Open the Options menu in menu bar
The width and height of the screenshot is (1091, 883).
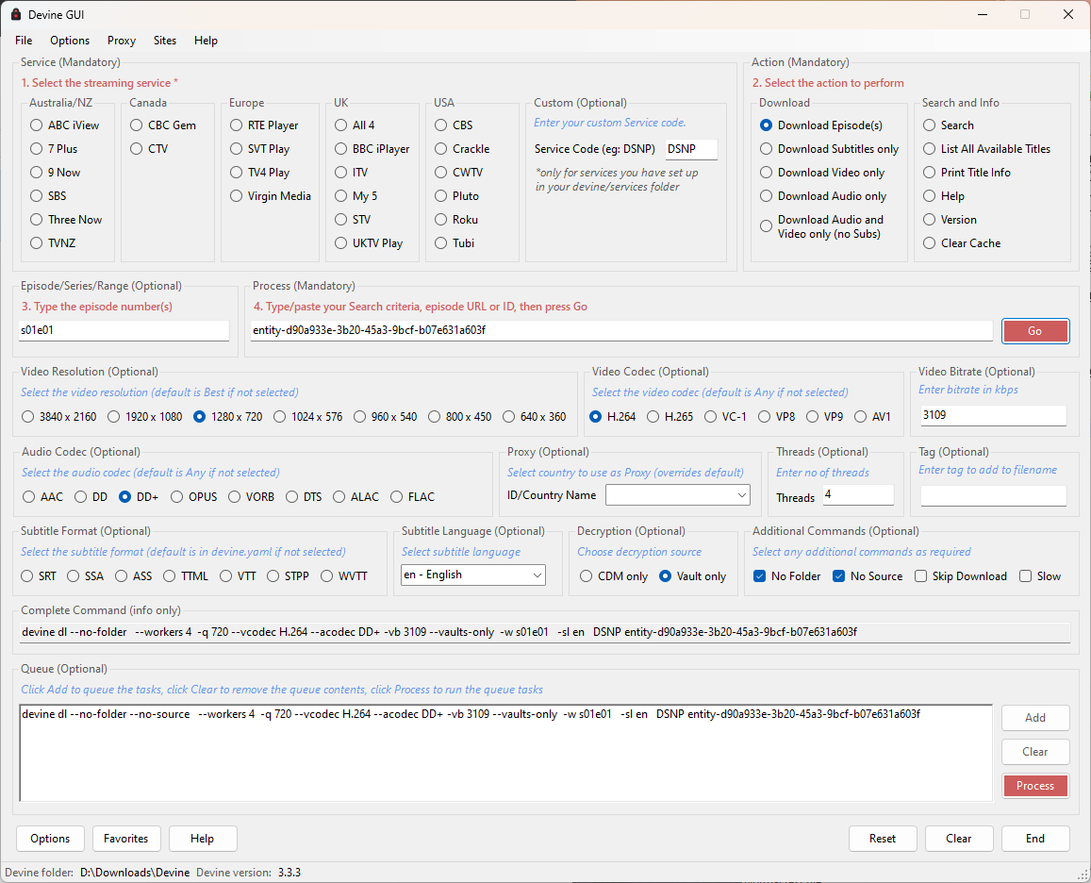coord(70,41)
